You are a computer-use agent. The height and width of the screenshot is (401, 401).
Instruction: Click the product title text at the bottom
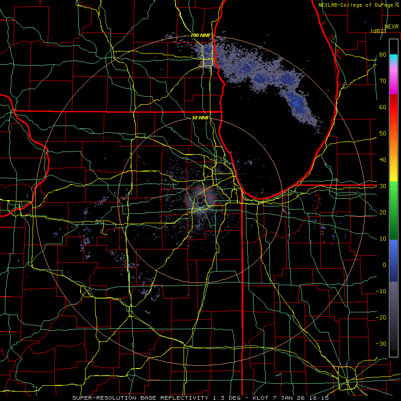(x=200, y=398)
